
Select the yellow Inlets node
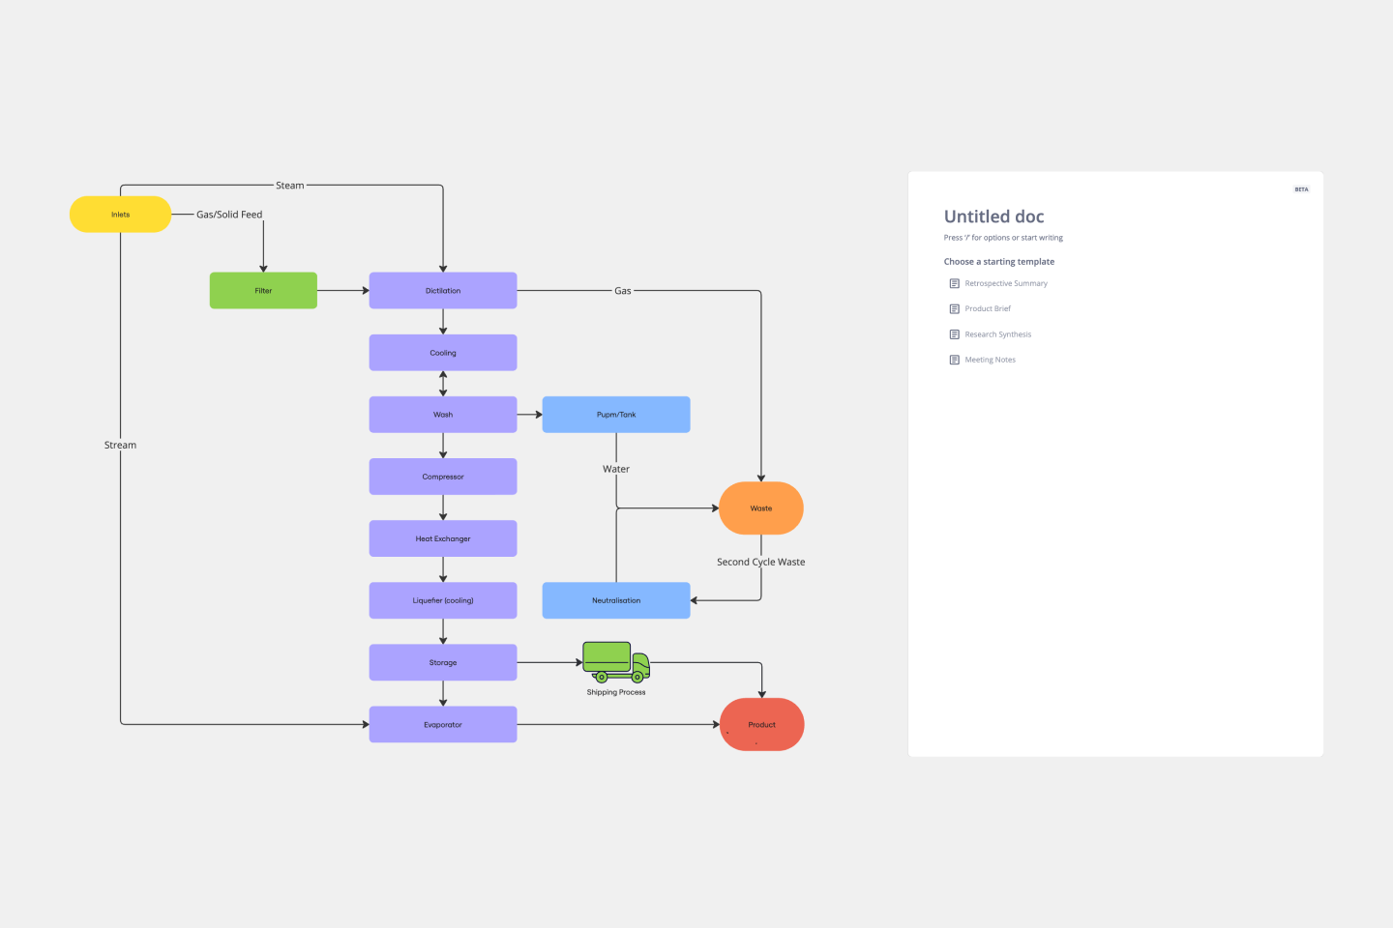tap(120, 215)
